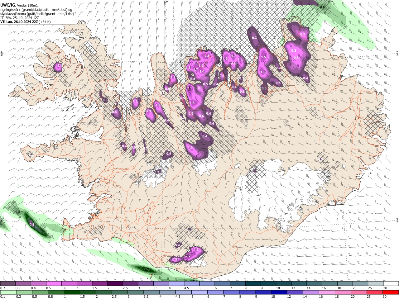
Task: Click the valid time 'VT: Lau. 26.10.2024 22Z (+34 h)'
Action: pyautogui.click(x=26, y=22)
